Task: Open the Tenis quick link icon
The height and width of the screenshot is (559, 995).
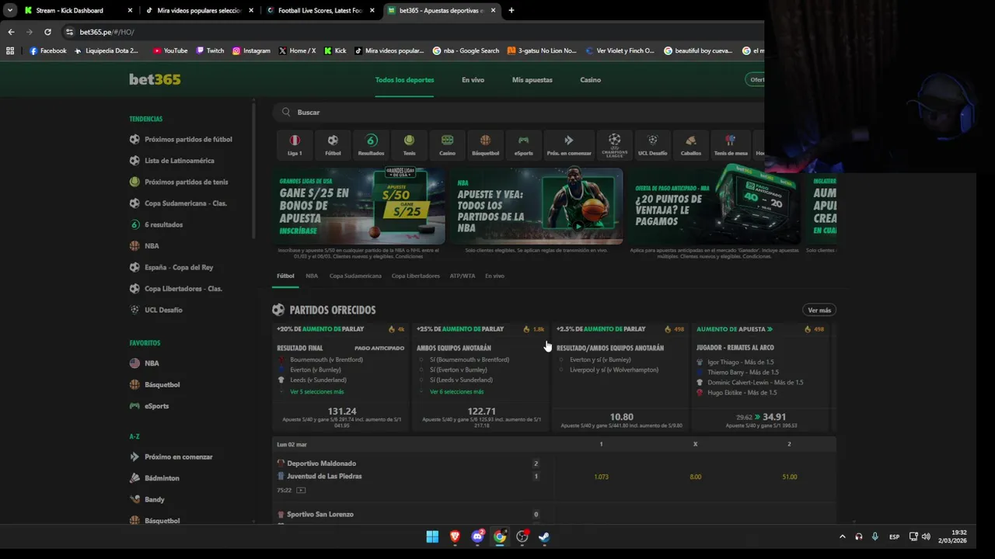Action: click(409, 144)
